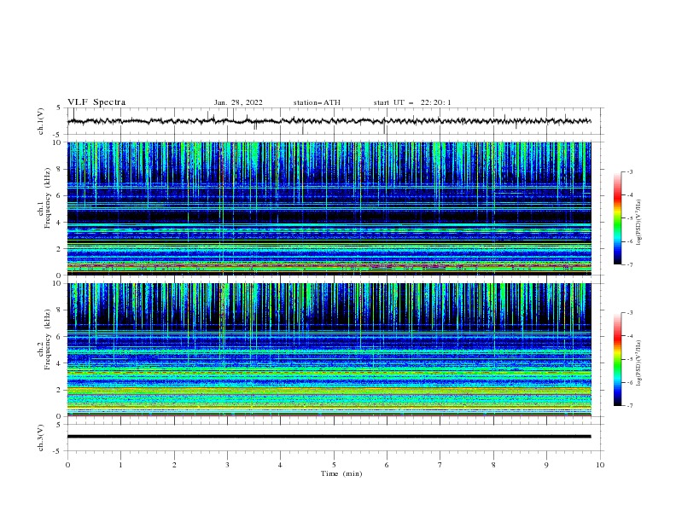
Task: Click the 'ch.3(V)' axis label
Action: point(41,438)
